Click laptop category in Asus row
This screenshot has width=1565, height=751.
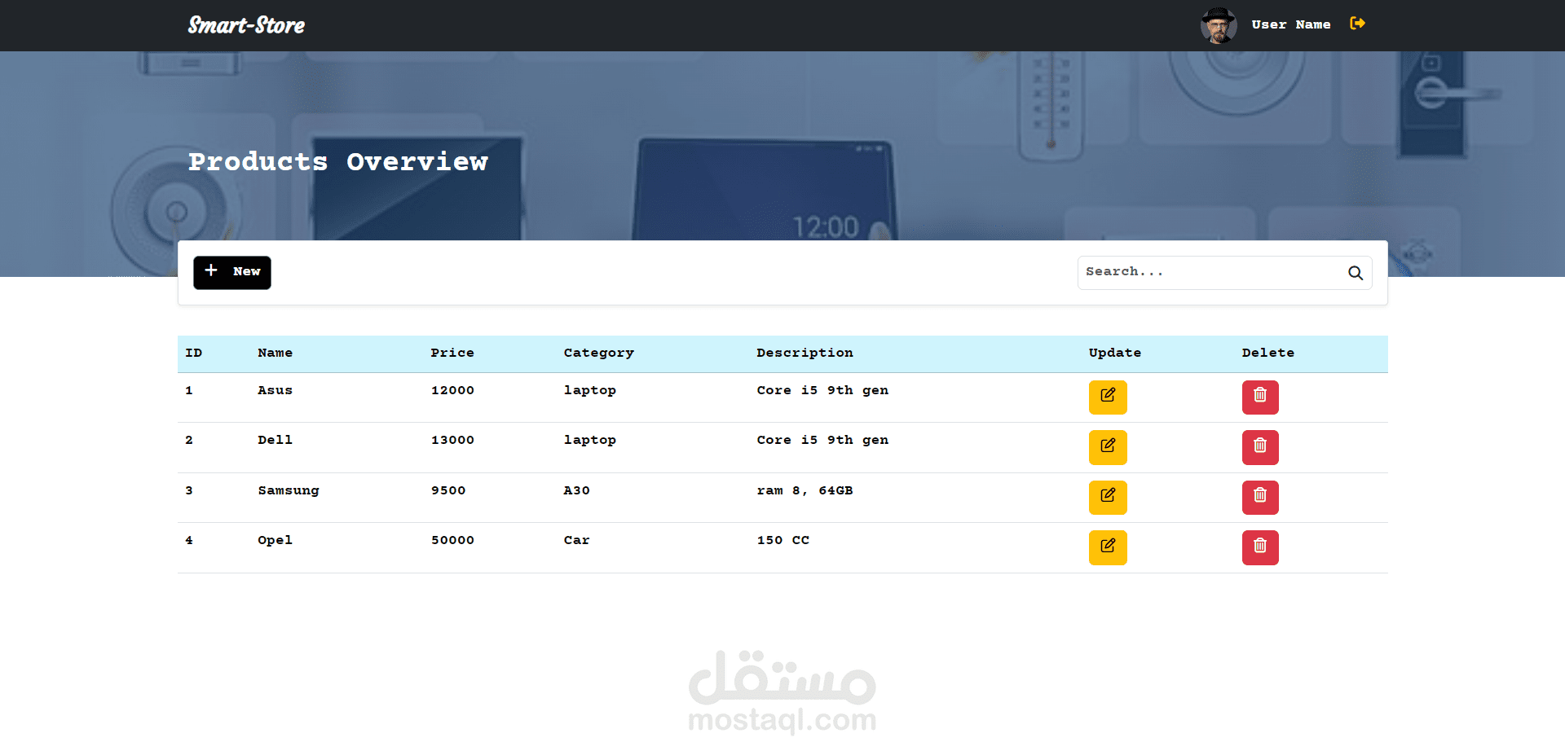590,390
